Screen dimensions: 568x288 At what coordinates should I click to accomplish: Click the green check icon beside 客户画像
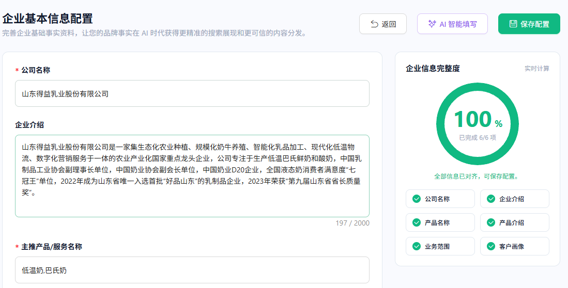pos(491,246)
